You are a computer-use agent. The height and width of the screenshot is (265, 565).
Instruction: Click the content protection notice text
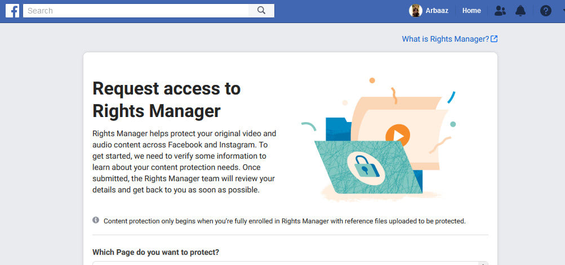(x=284, y=221)
